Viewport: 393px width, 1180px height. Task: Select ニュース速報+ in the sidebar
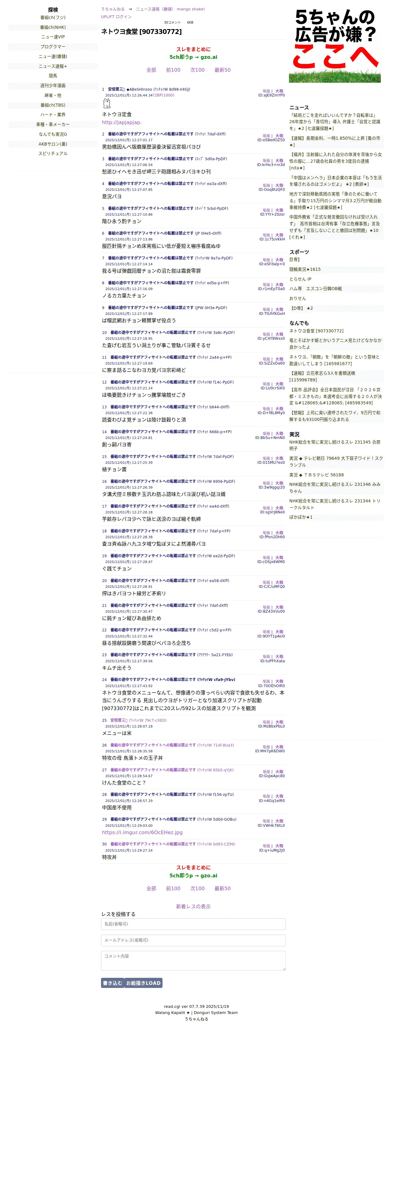[53, 66]
